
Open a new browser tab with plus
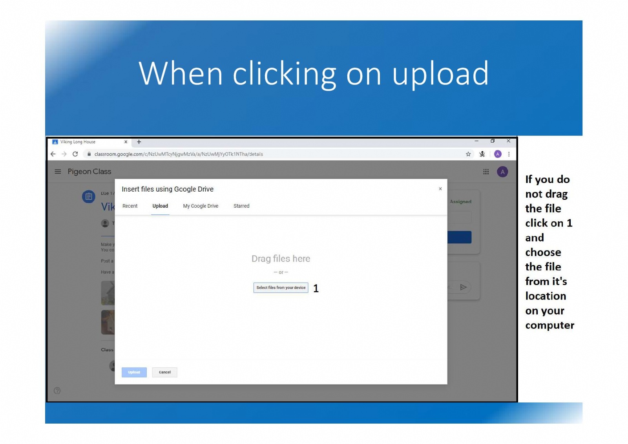pyautogui.click(x=139, y=142)
